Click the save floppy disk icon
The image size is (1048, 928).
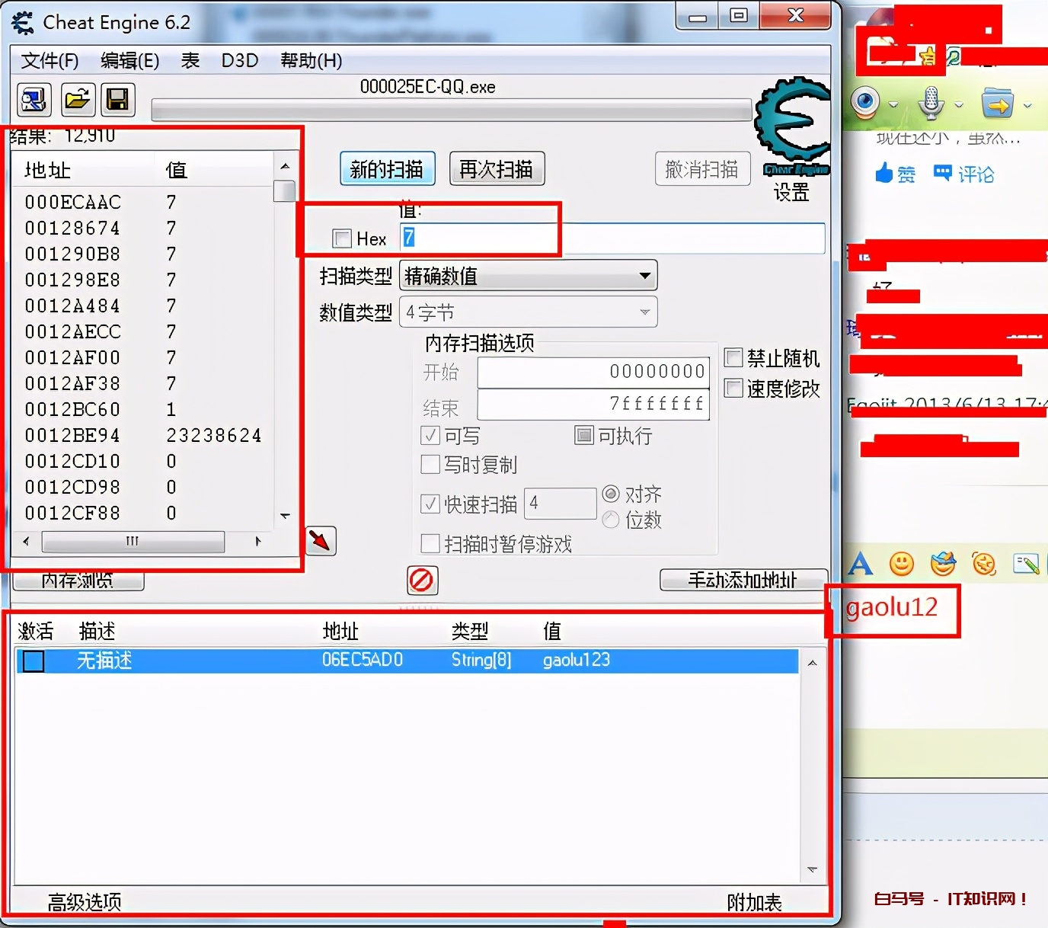(x=117, y=100)
